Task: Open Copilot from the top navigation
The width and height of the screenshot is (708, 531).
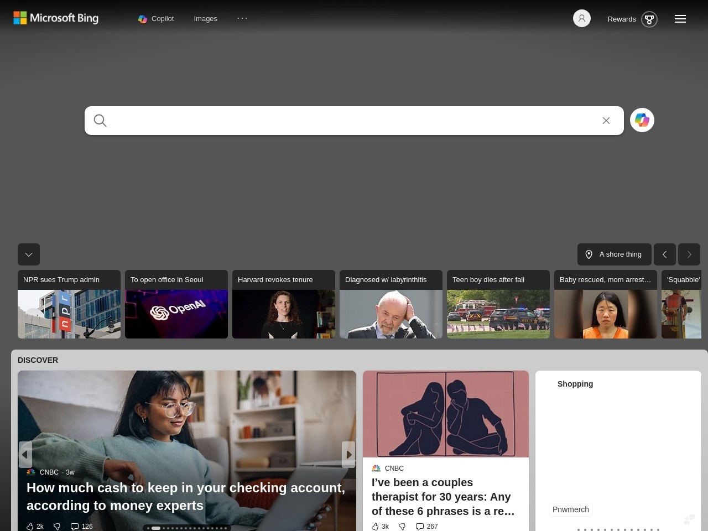Action: [x=155, y=19]
